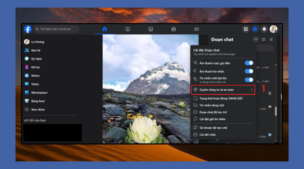Click the new message compose icon
The height and width of the screenshot is (169, 304).
[x=271, y=39]
